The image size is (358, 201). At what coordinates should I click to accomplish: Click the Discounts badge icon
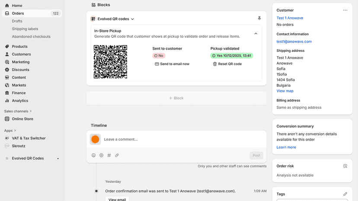[7, 70]
